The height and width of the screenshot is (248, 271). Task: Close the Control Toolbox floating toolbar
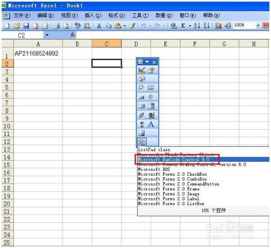[154, 62]
